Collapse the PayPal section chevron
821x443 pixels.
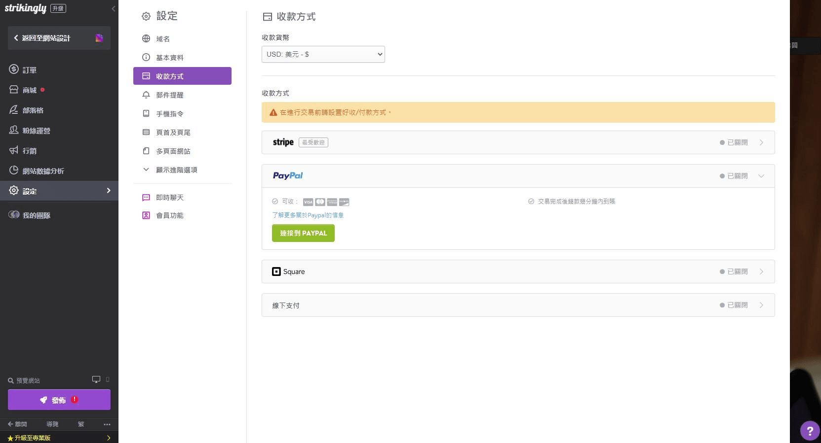(x=761, y=176)
